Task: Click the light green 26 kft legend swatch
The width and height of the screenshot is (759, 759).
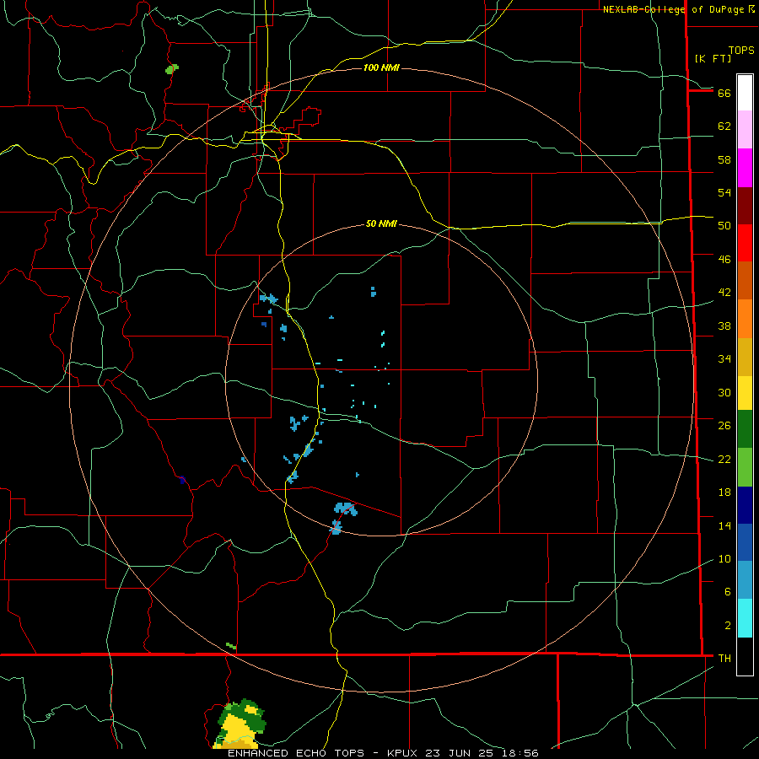Action: [745, 467]
